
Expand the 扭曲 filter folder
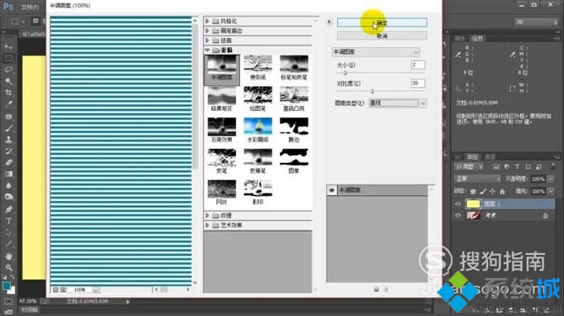[x=208, y=41]
